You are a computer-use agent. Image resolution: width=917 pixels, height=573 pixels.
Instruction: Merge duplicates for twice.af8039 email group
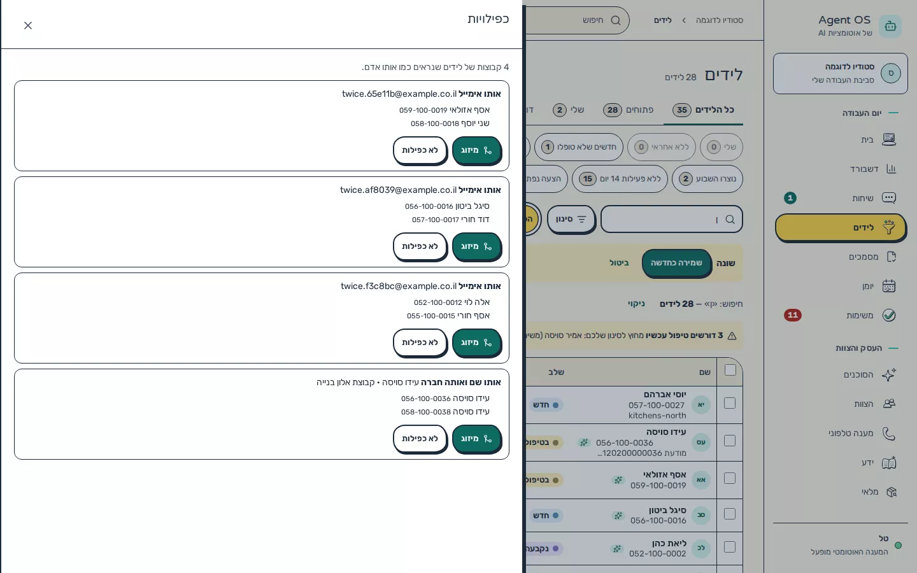(x=477, y=247)
